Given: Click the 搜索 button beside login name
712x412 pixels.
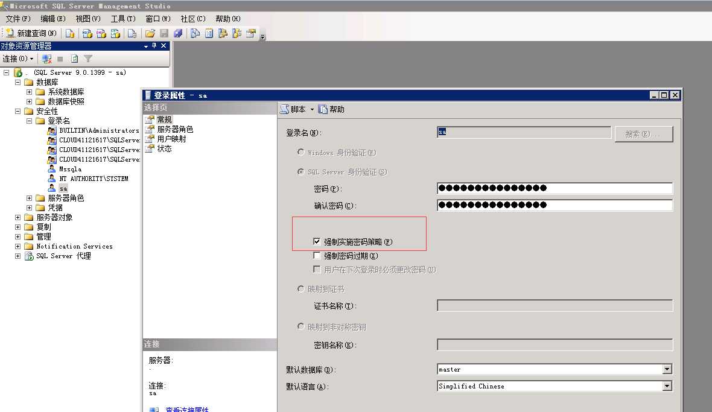Looking at the screenshot, I should 643,135.
